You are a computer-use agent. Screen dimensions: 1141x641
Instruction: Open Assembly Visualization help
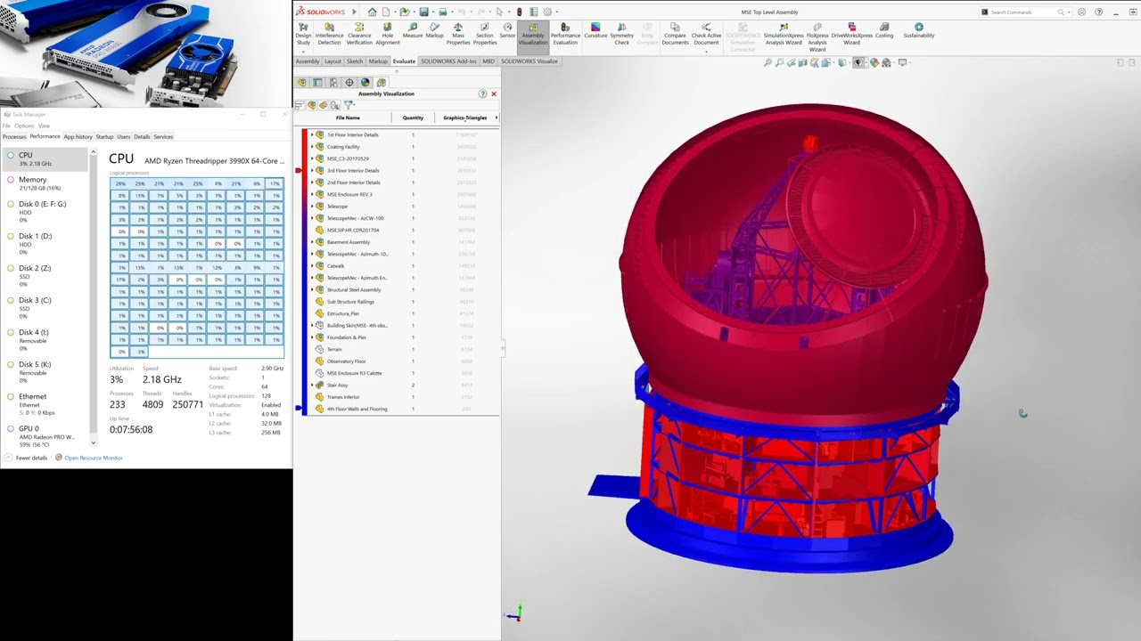(482, 93)
